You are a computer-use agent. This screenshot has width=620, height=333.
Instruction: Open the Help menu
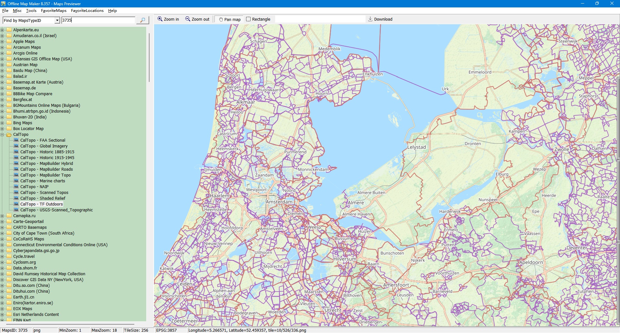112,11
